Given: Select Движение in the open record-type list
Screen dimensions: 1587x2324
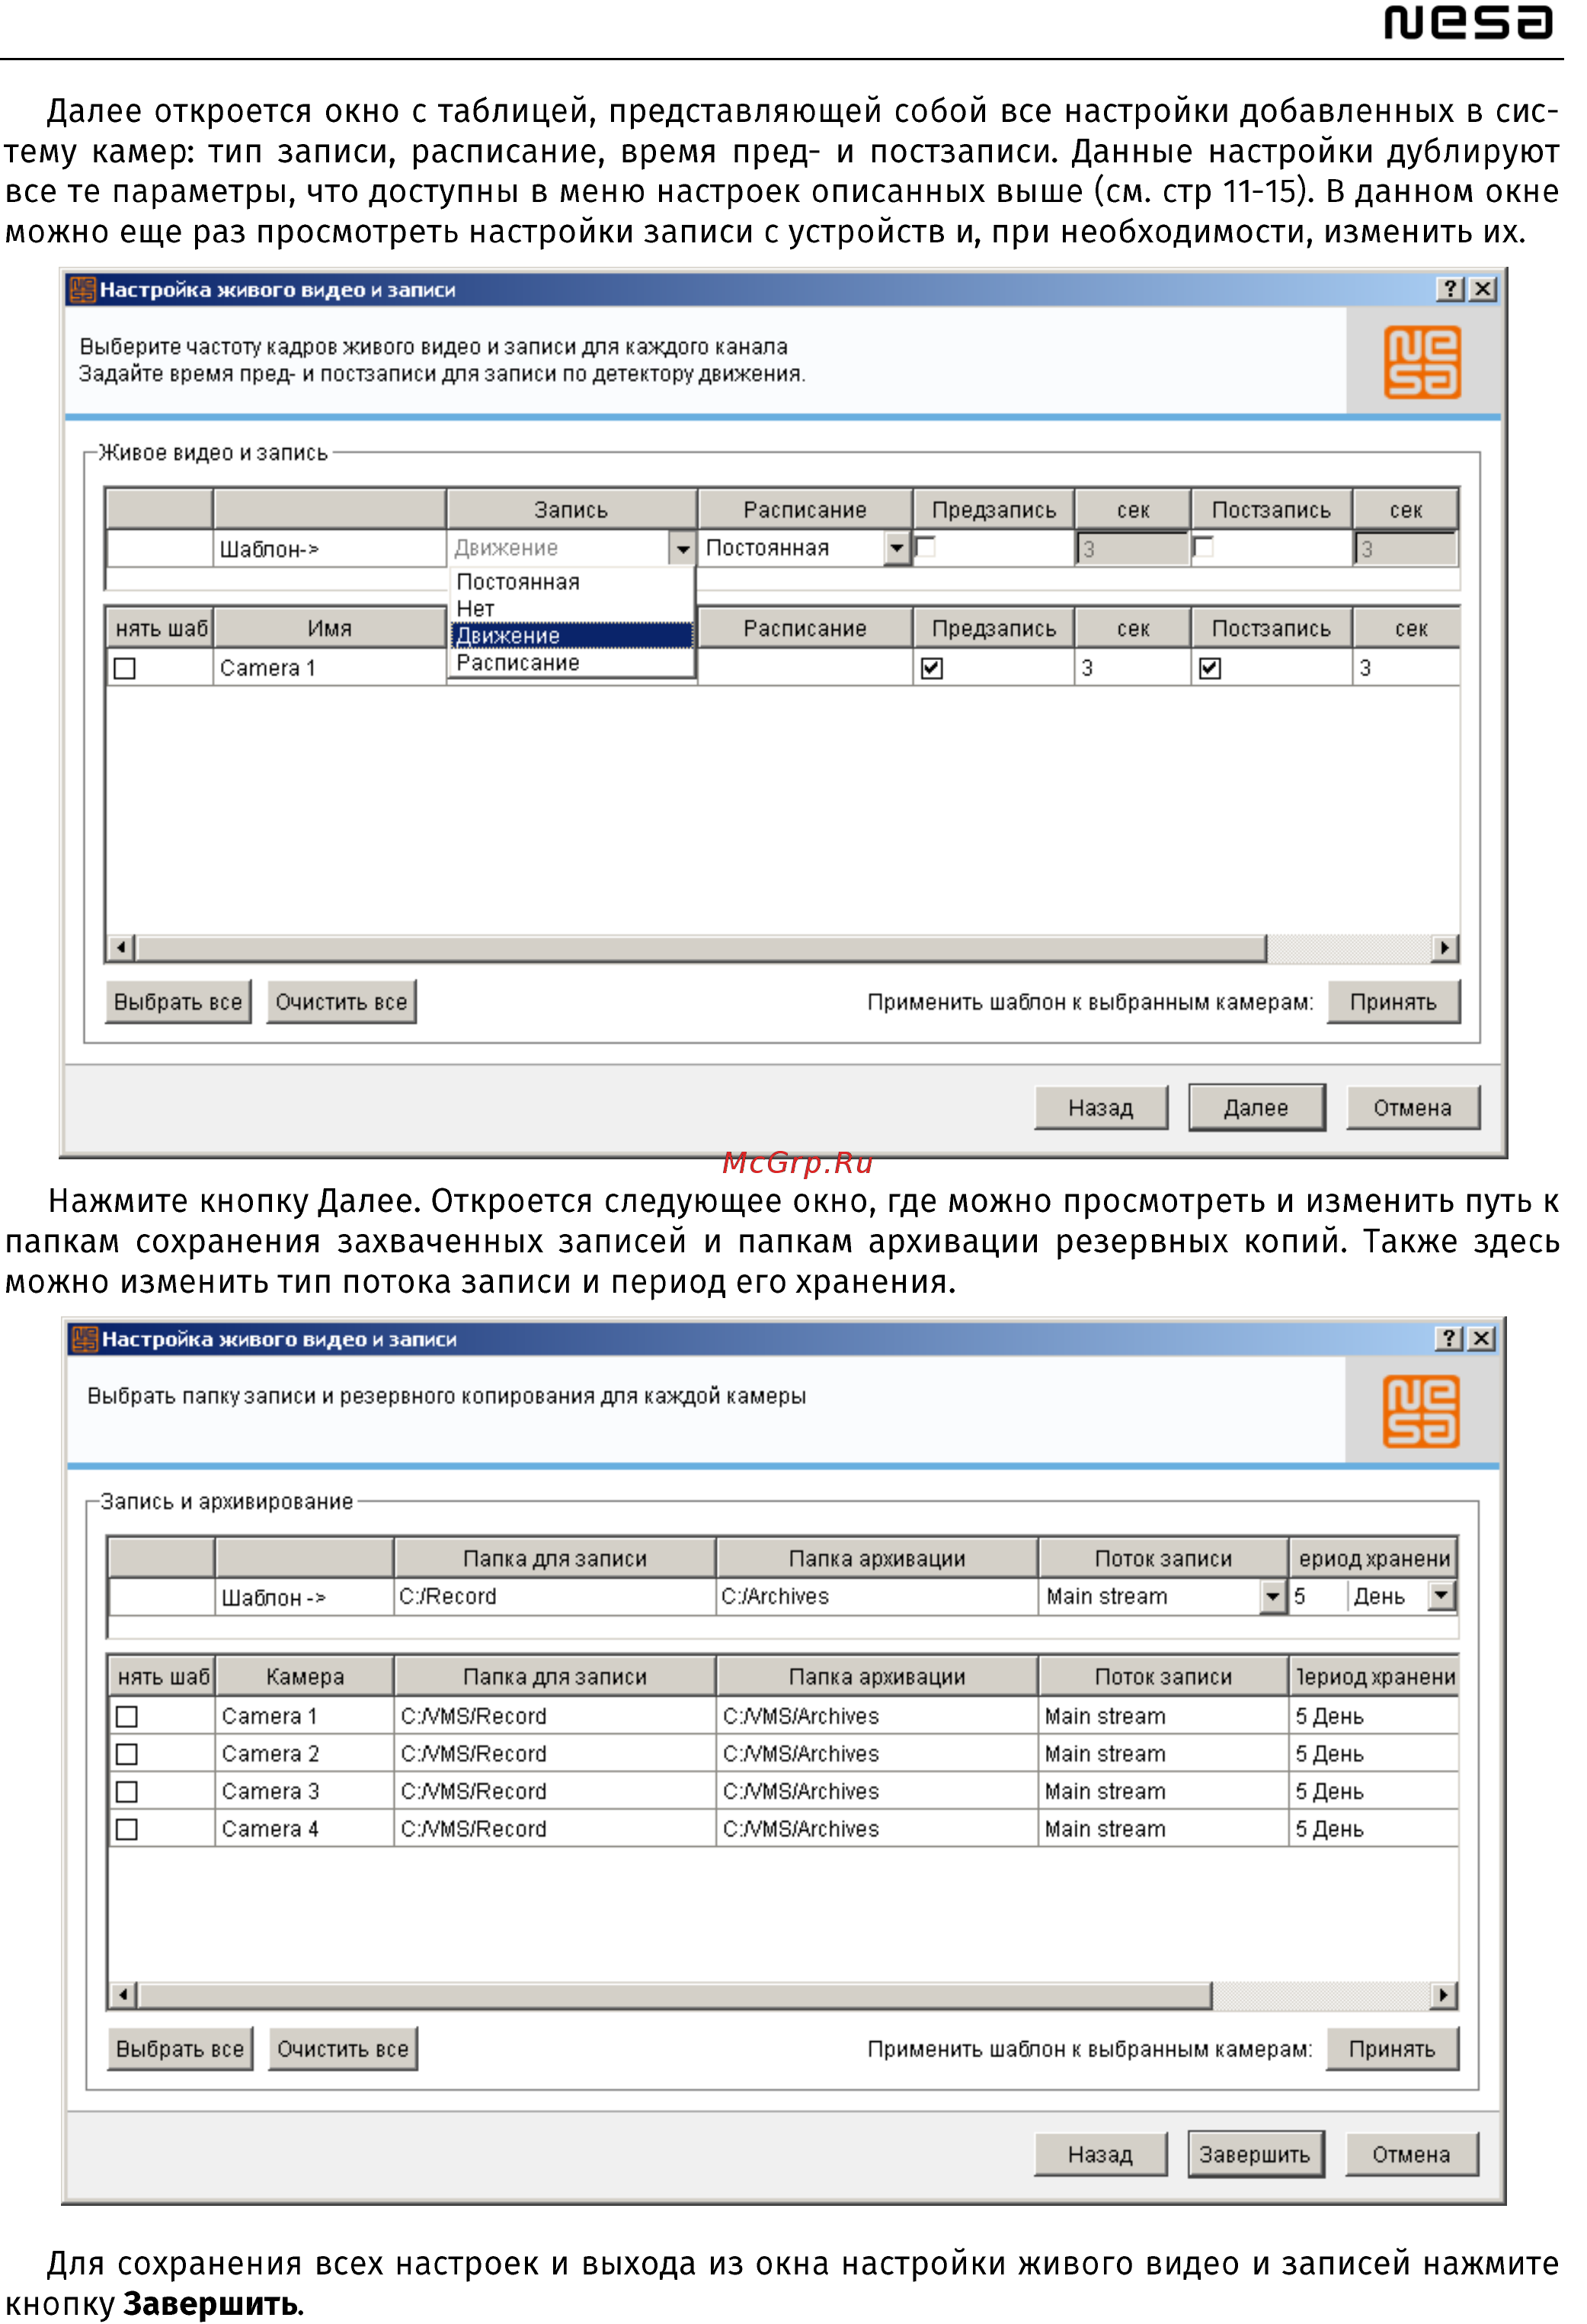Looking at the screenshot, I should [x=571, y=635].
